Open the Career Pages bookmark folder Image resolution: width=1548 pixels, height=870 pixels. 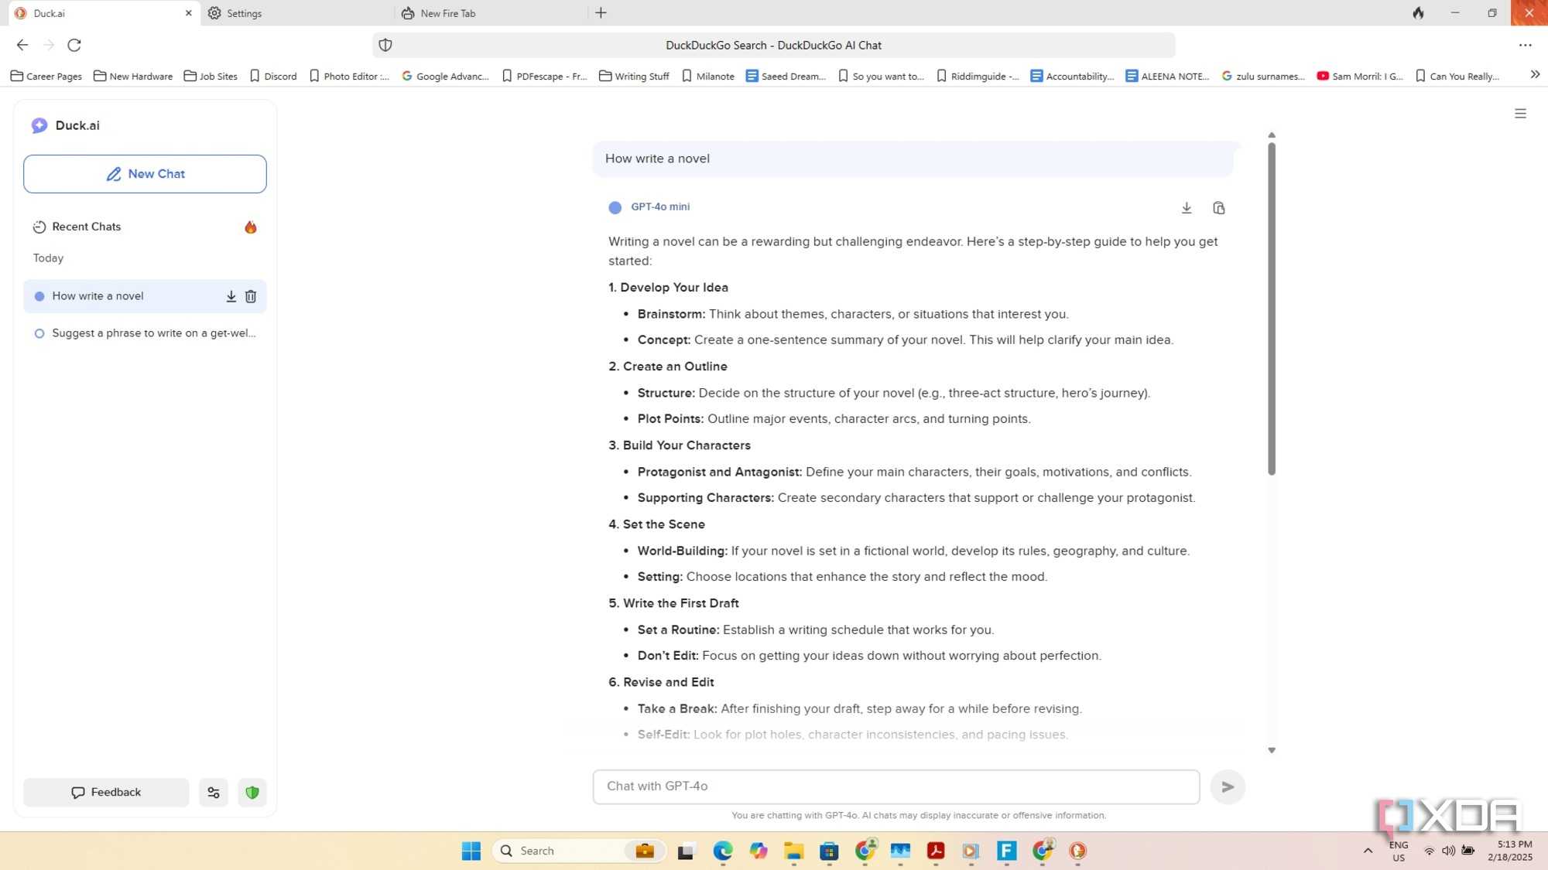pyautogui.click(x=46, y=76)
